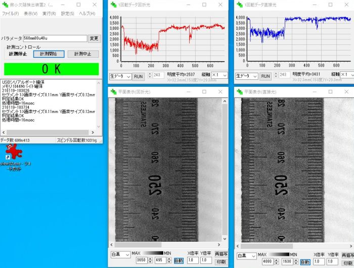The width and height of the screenshot is (354, 268).
Task: Click the 変更 button beside the parameter field
Action: [95, 38]
